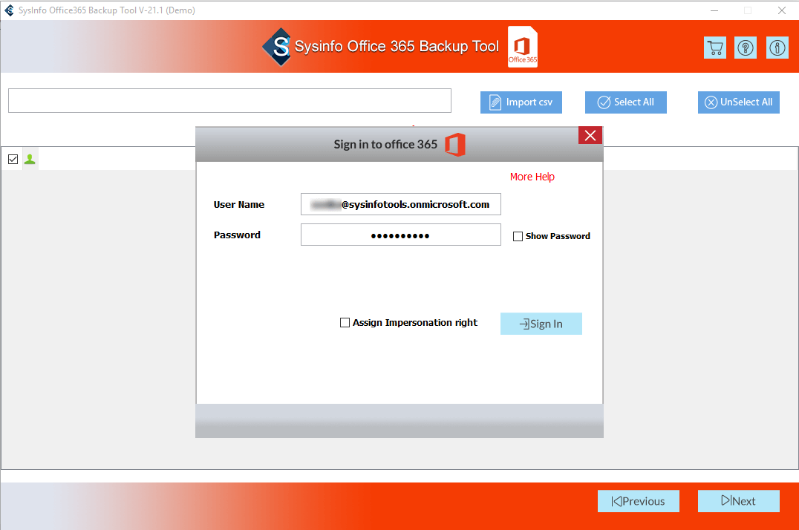
Task: Click the empty search box above the list
Action: tap(229, 100)
